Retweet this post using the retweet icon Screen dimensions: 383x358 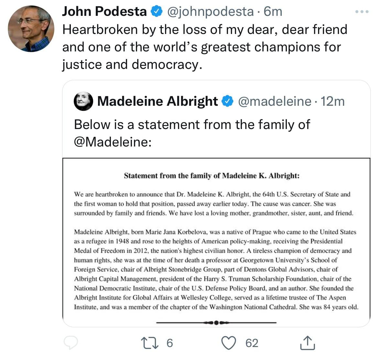pyautogui.click(x=150, y=343)
